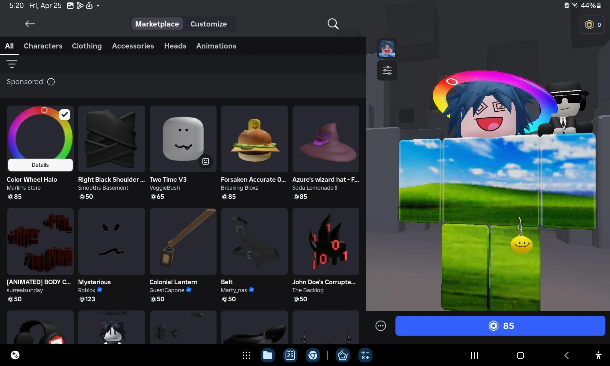Tap the Robux balance indicator

[592, 25]
